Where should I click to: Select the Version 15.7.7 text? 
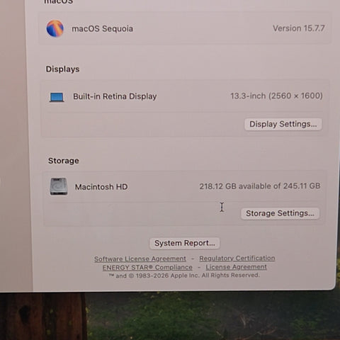(x=299, y=28)
